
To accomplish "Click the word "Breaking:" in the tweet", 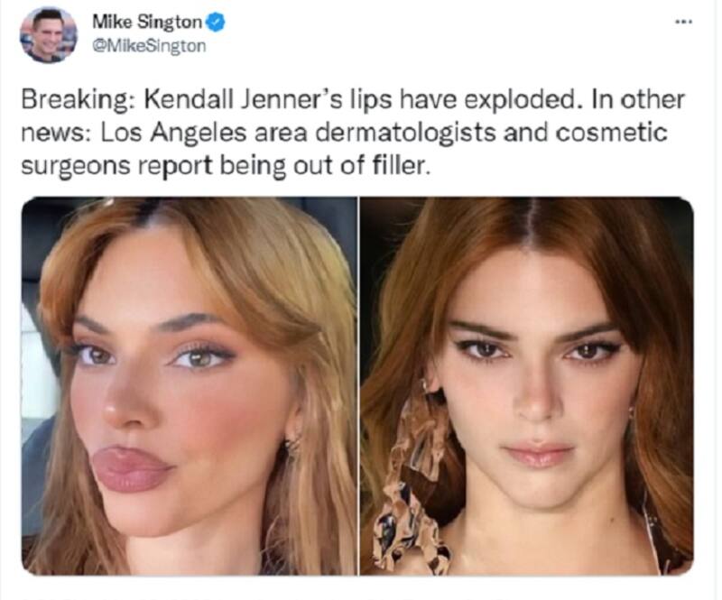I will [x=67, y=100].
